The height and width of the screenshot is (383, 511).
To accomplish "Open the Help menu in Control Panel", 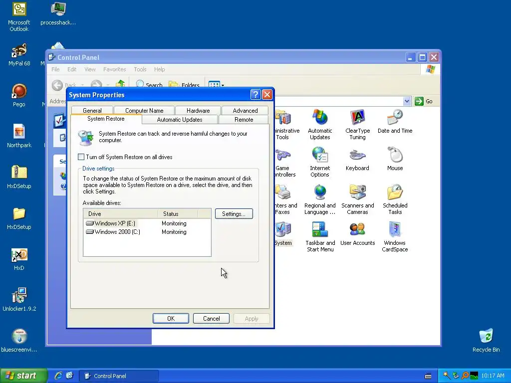I will tap(159, 69).
